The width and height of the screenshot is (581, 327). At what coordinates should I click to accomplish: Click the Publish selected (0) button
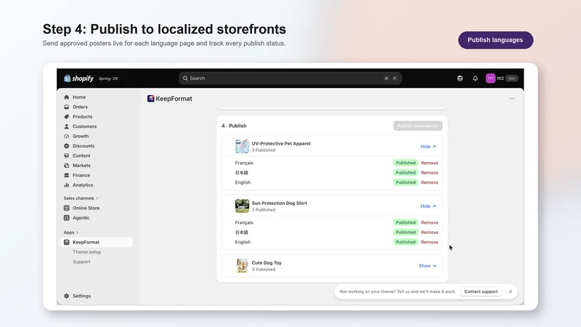pyautogui.click(x=418, y=126)
